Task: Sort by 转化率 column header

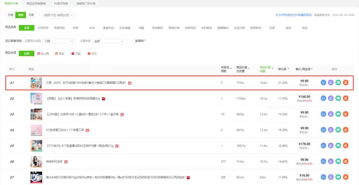Action: [283, 69]
